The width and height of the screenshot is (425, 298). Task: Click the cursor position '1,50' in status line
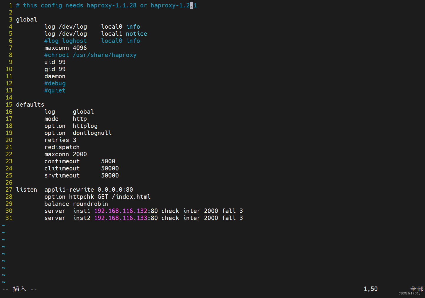coord(371,289)
